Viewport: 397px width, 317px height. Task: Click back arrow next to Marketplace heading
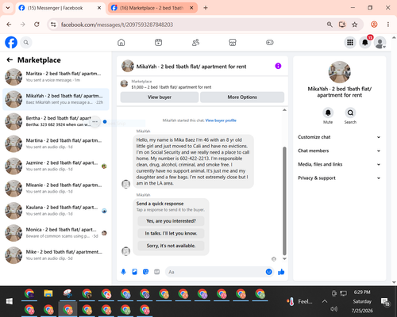click(10, 60)
